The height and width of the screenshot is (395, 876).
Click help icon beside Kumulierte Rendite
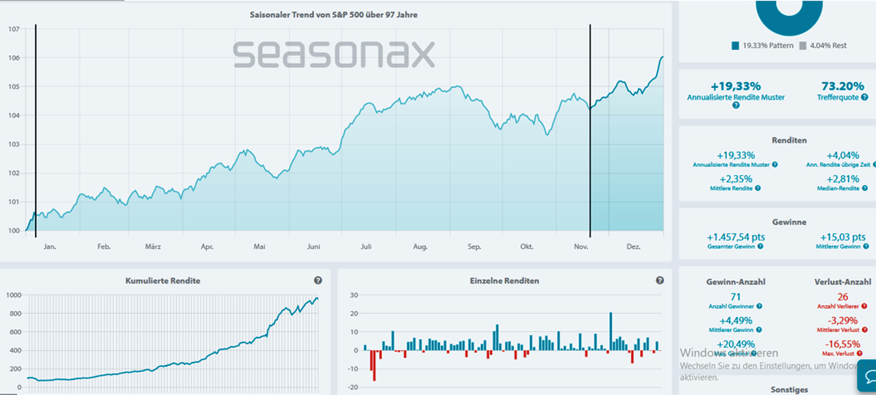[x=318, y=280]
